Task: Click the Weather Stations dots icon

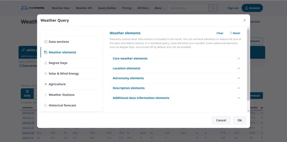Action: click(x=46, y=95)
